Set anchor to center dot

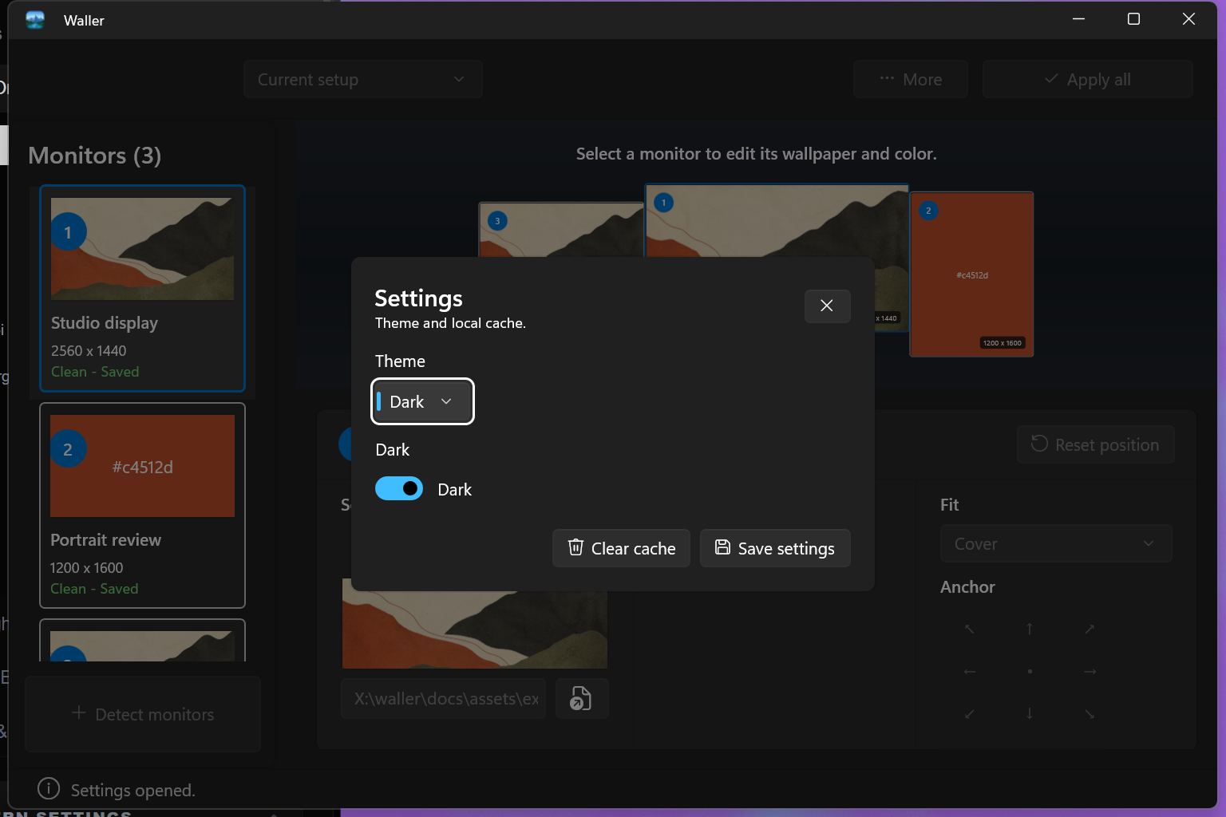1030,672
